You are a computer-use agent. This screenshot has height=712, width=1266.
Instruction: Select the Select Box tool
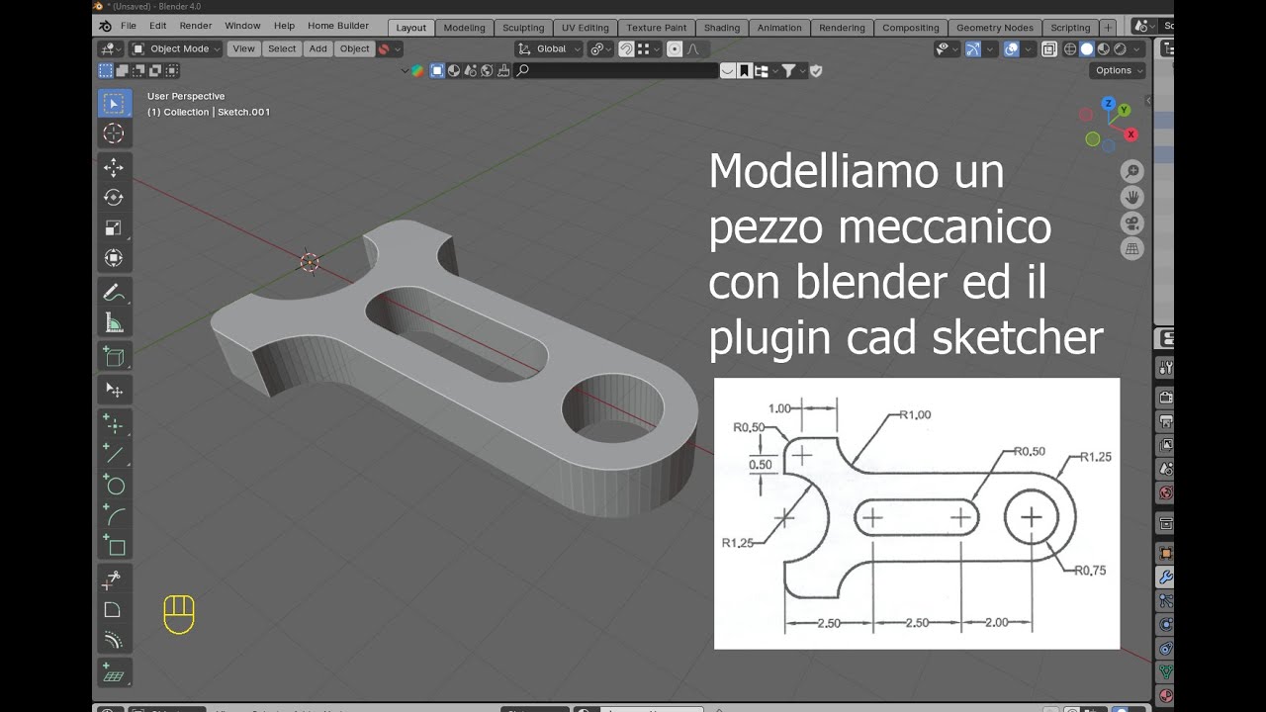[114, 103]
